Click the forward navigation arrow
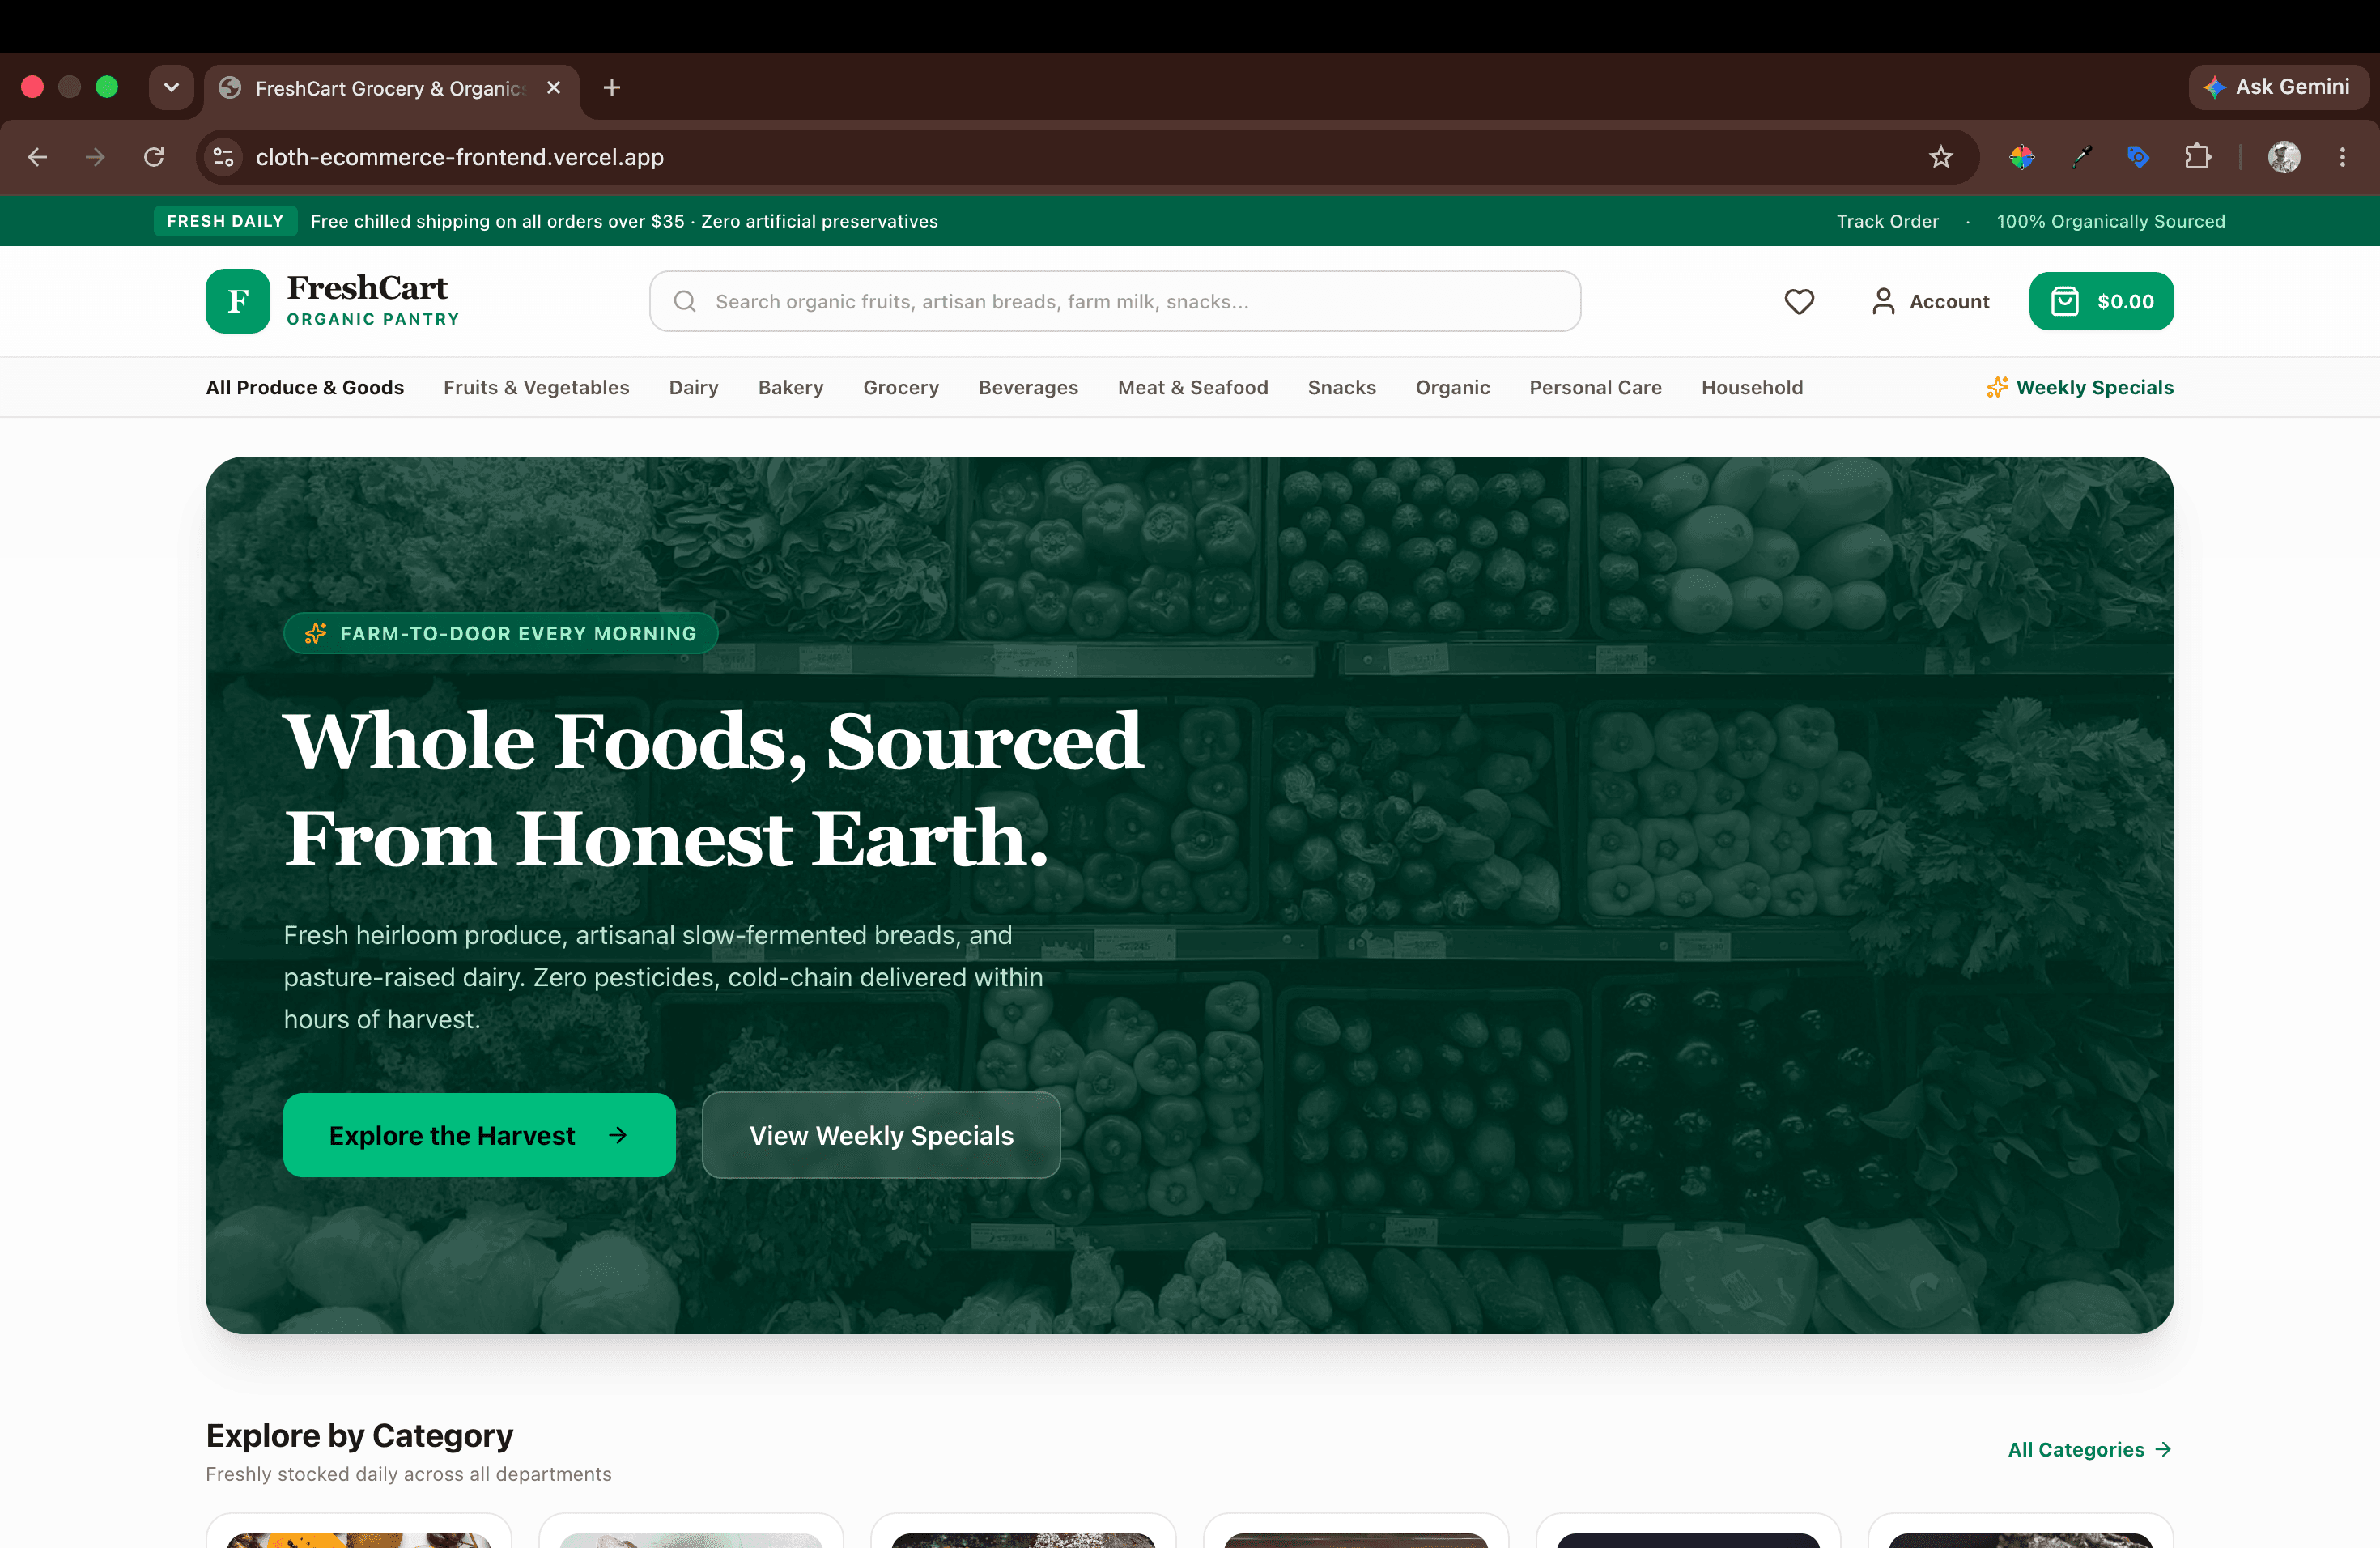This screenshot has width=2380, height=1548. 95,157
